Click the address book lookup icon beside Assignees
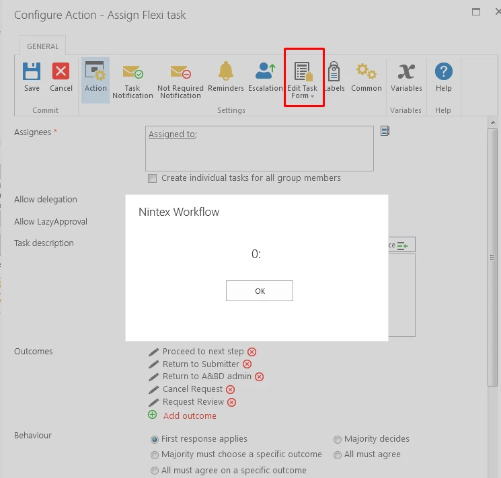Screen dimensions: 501x478 (385, 131)
